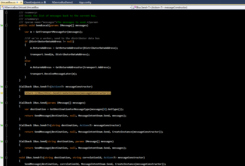This screenshot has width=245, height=166.
Task: Click the '/// <summary>' opening comment line
Action: point(28,13)
